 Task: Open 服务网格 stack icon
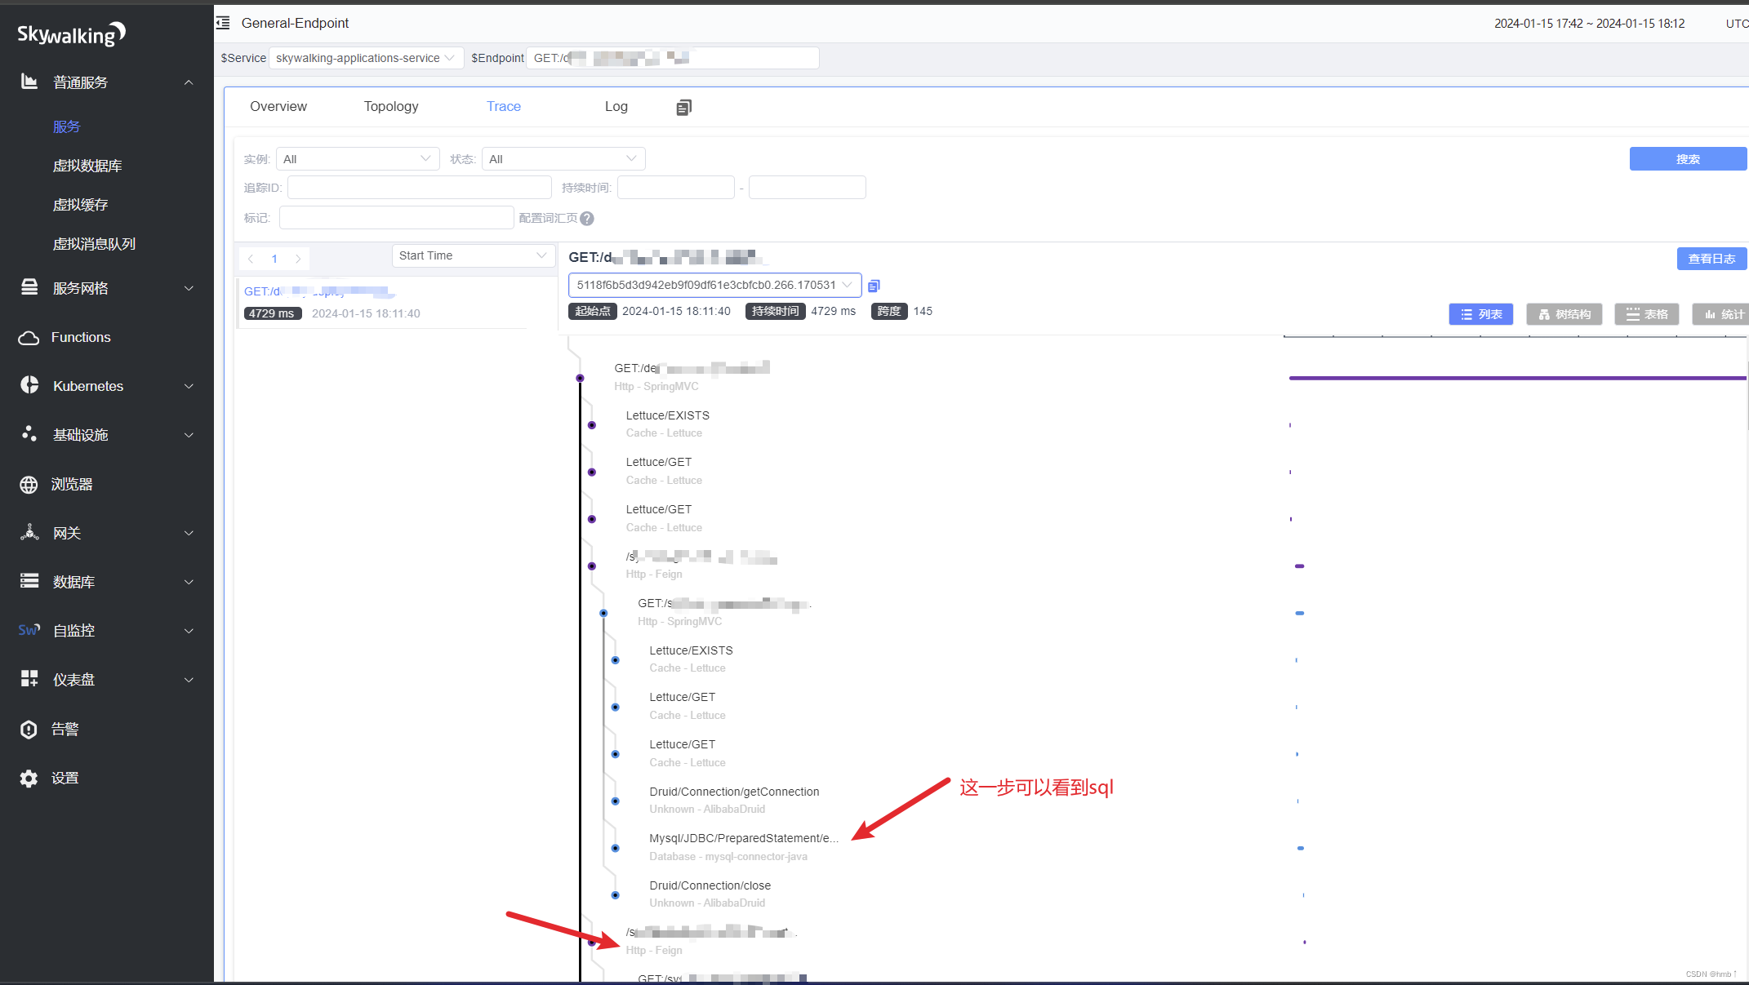pyautogui.click(x=29, y=287)
